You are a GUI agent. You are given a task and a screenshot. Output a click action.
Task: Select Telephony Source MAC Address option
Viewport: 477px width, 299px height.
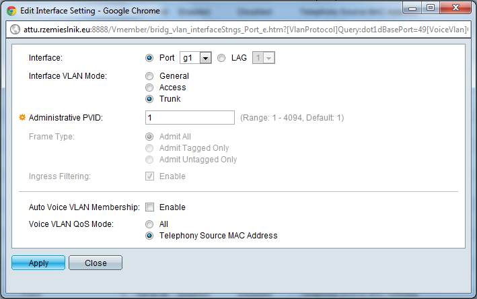(149, 236)
